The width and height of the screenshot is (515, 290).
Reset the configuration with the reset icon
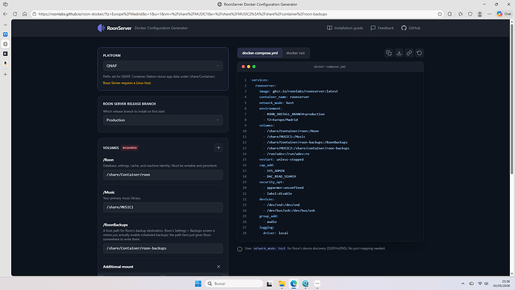[419, 53]
